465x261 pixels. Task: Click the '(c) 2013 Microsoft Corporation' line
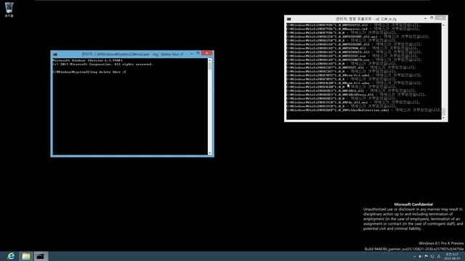tap(103, 65)
